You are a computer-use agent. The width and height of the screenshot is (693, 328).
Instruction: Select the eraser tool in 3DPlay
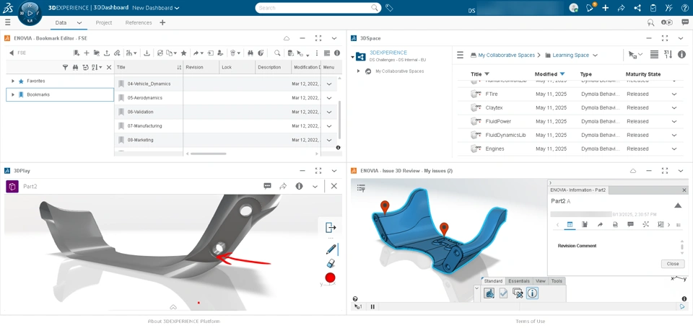click(x=330, y=264)
